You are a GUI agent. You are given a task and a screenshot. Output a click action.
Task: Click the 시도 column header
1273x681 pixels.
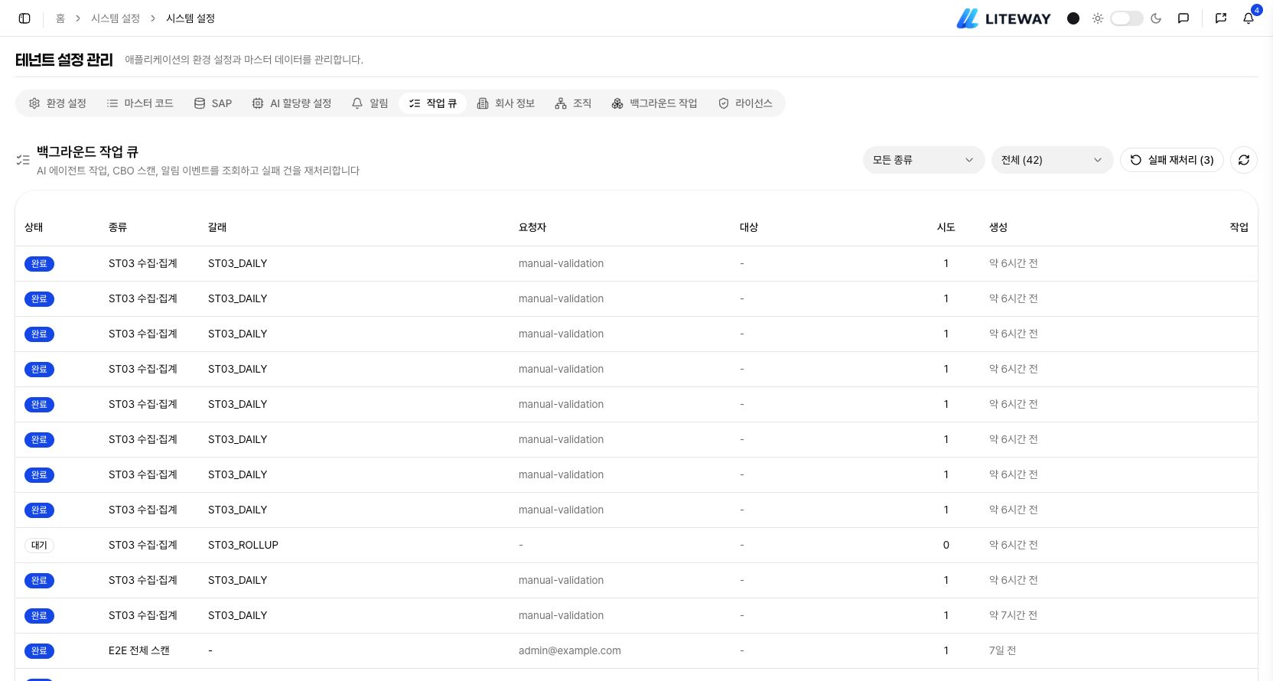click(x=946, y=227)
